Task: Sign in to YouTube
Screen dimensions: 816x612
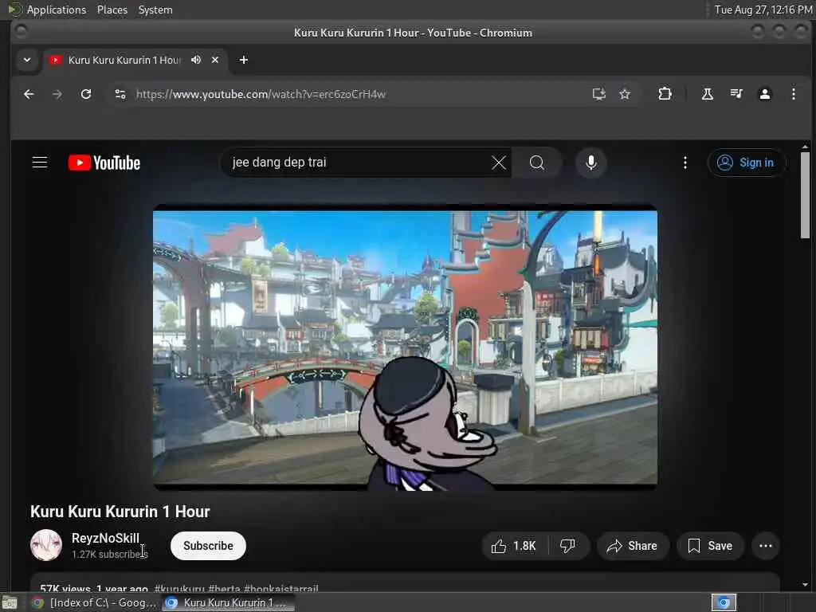Action: coord(746,163)
